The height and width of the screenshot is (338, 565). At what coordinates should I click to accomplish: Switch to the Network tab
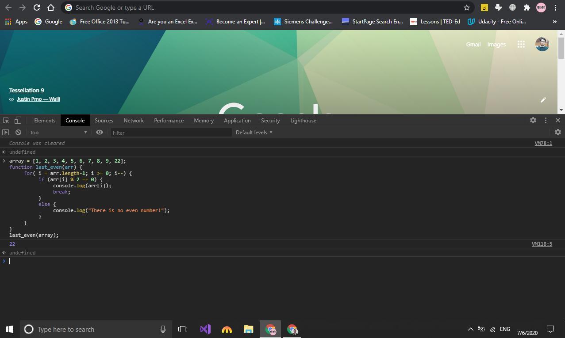[x=134, y=120]
